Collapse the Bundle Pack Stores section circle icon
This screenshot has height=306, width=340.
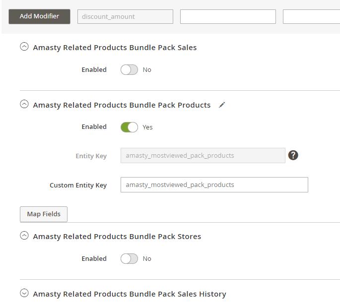(x=24, y=236)
